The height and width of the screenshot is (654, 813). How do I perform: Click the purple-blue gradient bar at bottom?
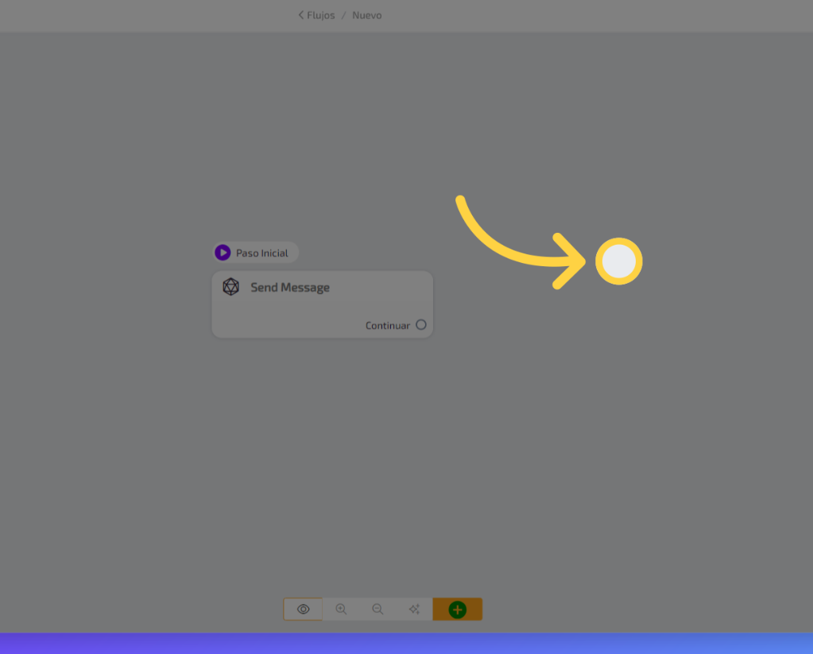[x=406, y=643]
